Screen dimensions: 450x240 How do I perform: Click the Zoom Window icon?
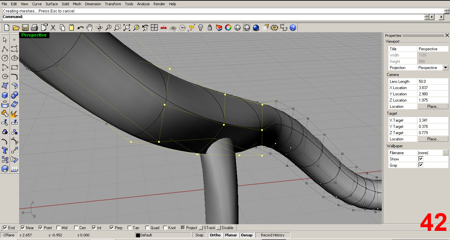point(118,28)
